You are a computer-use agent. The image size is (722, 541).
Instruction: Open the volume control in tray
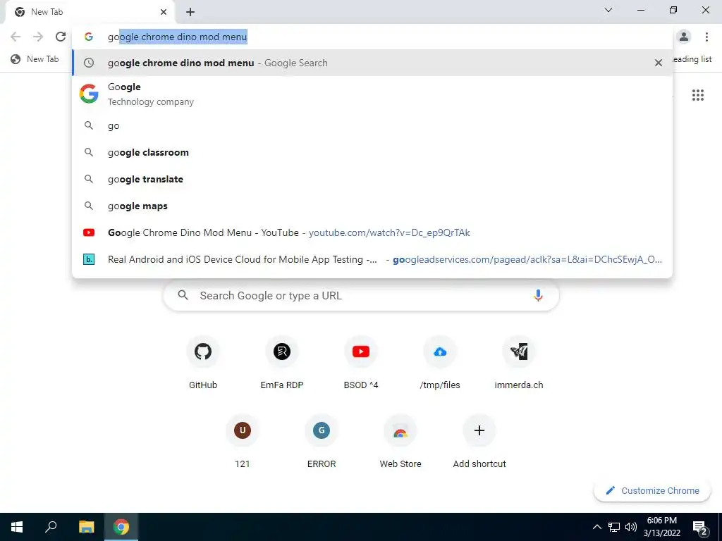[x=631, y=527]
